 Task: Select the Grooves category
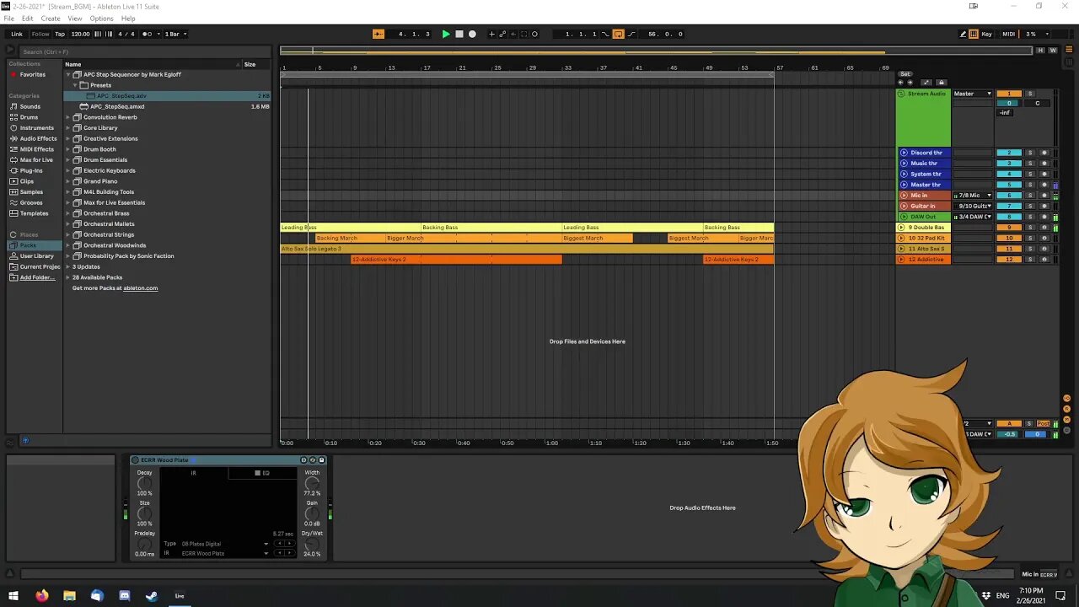pyautogui.click(x=31, y=202)
